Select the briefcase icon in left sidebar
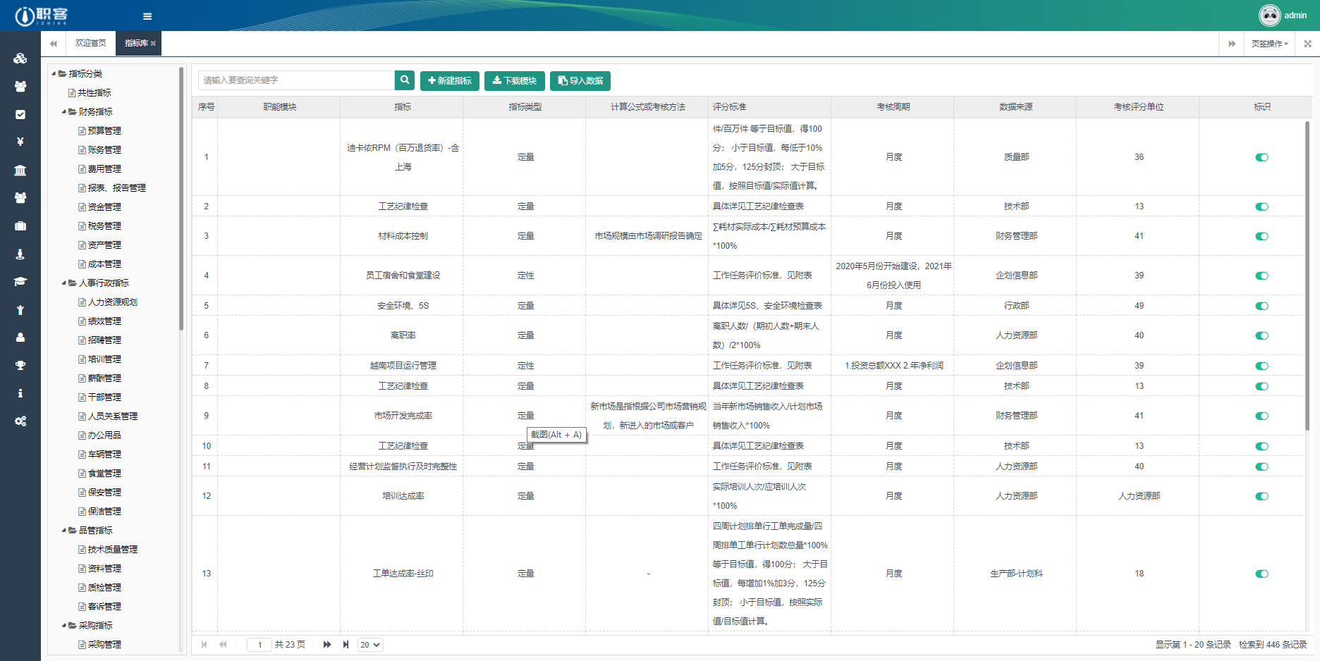Image resolution: width=1320 pixels, height=661 pixels. (20, 226)
